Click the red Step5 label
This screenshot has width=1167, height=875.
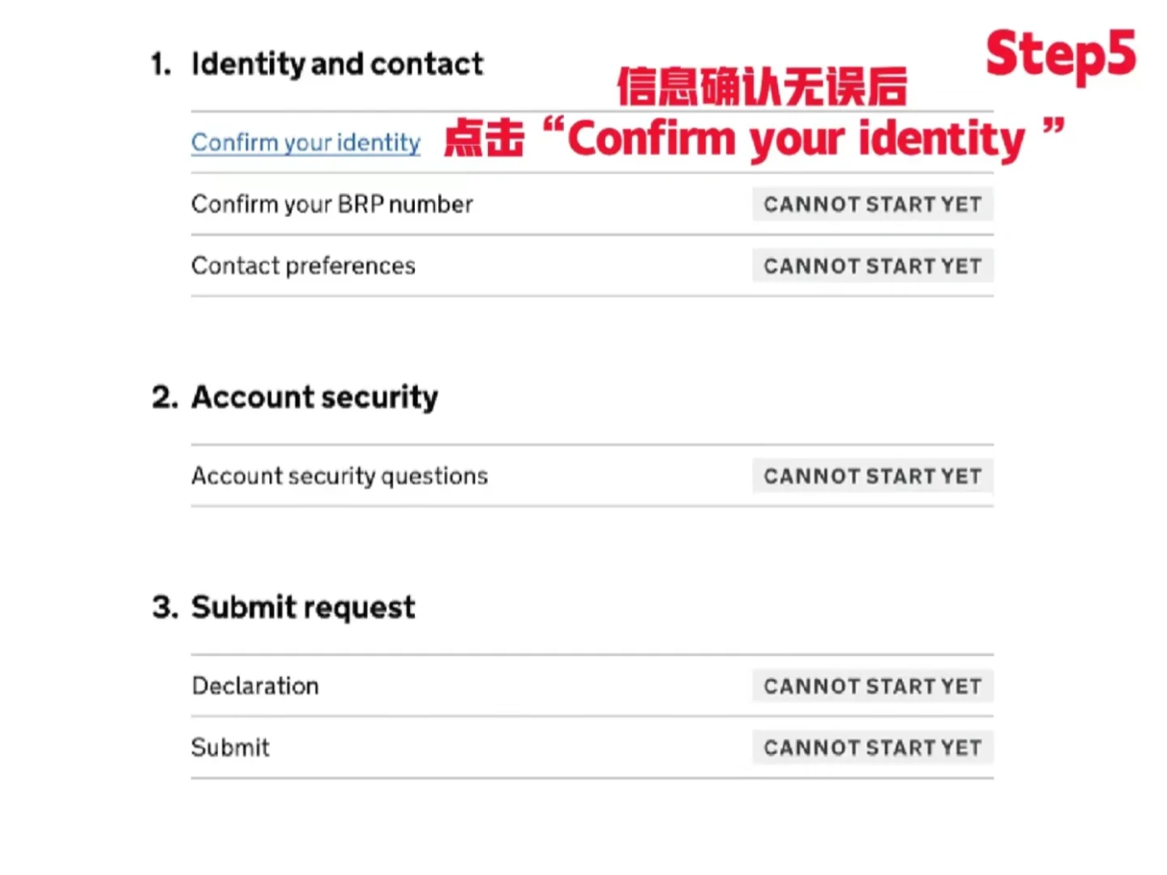(1061, 55)
